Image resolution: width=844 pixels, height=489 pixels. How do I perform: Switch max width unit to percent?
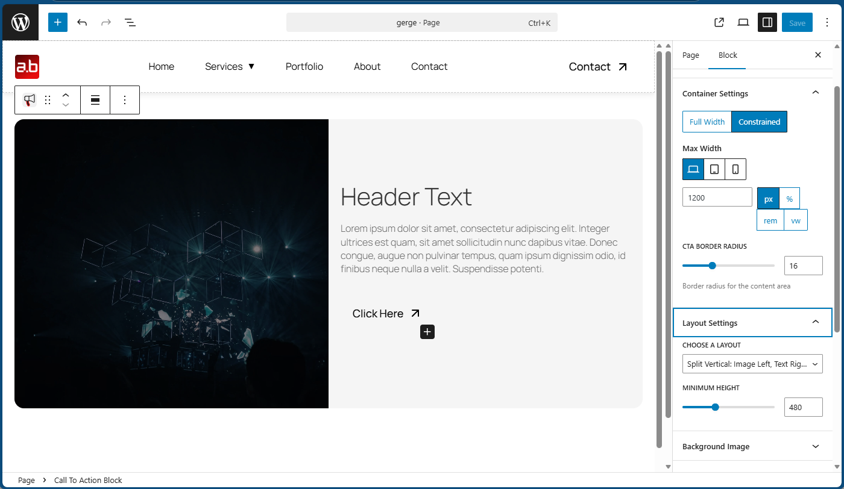tap(789, 198)
